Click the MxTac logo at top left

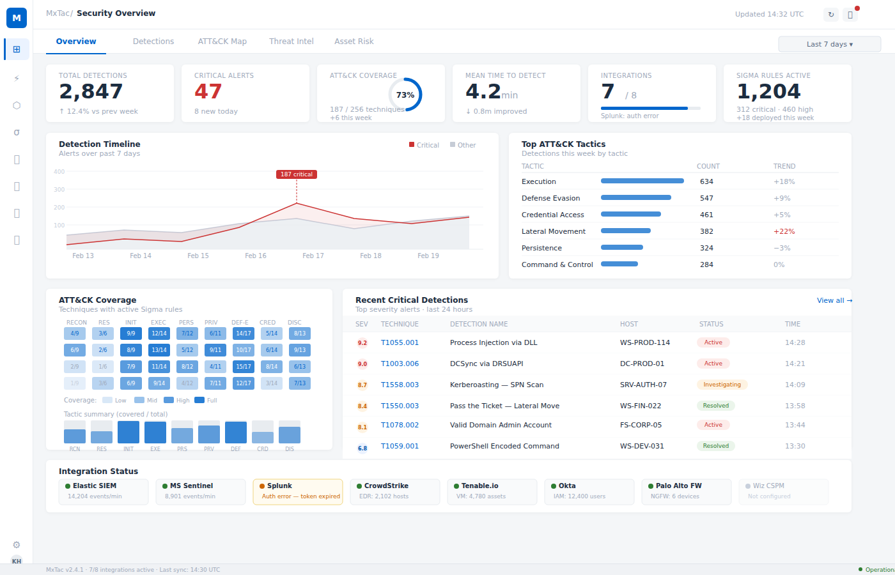(16, 17)
